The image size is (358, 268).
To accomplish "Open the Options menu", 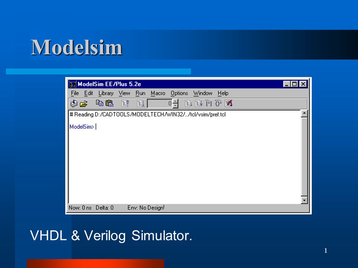I will pyautogui.click(x=179, y=93).
